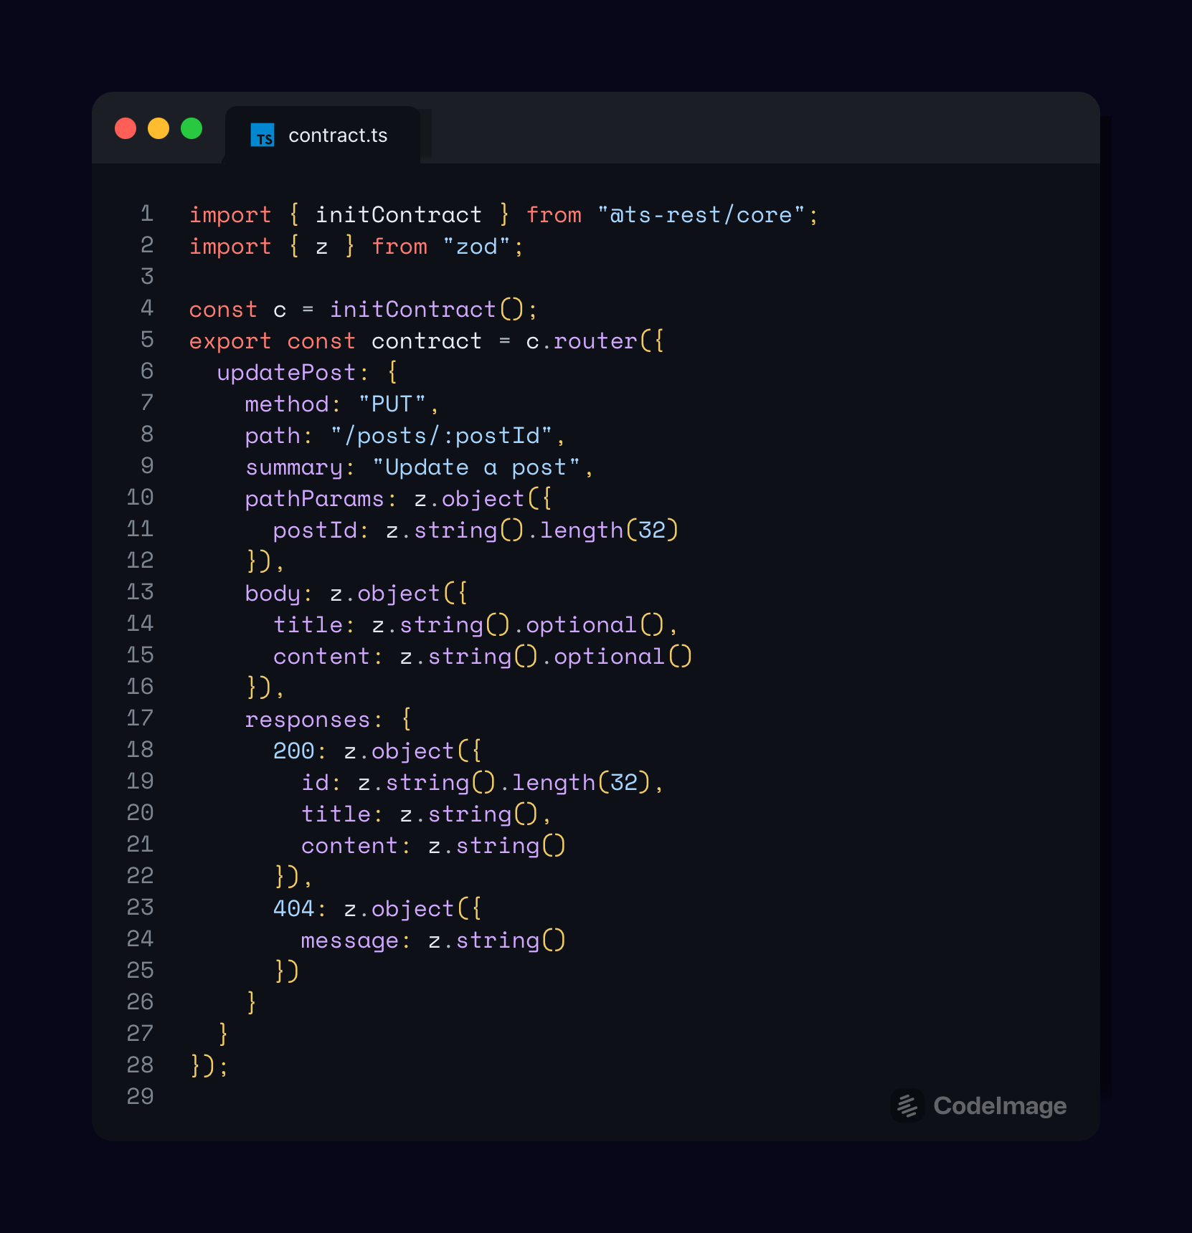Click the length(32) call on line 11
The height and width of the screenshot is (1233, 1192).
click(x=609, y=530)
